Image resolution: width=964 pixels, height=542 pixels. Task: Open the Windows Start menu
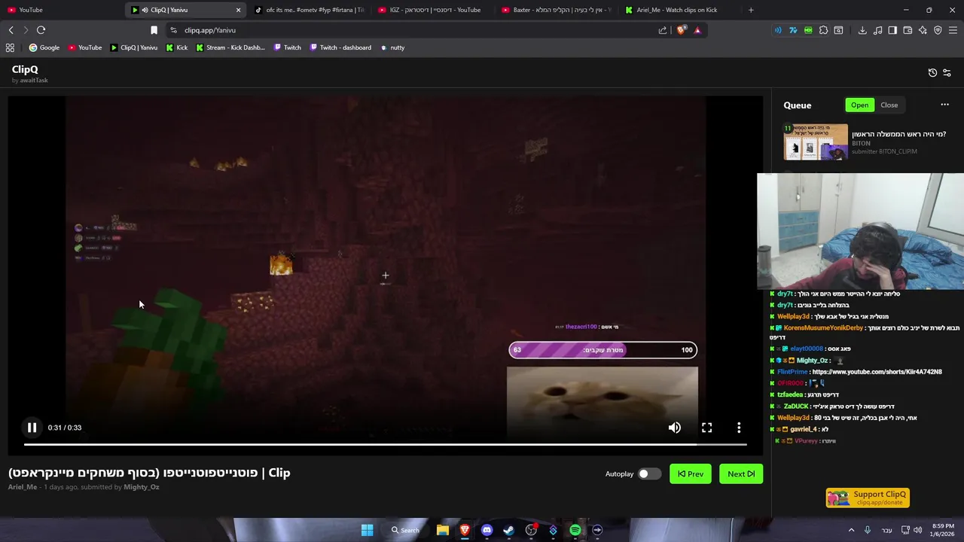367,530
